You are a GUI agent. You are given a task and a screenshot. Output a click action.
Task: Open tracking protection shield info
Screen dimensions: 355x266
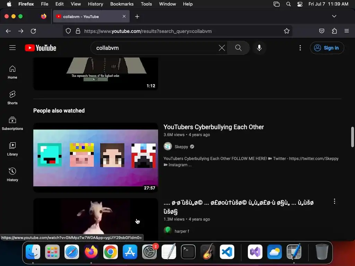tap(68, 31)
